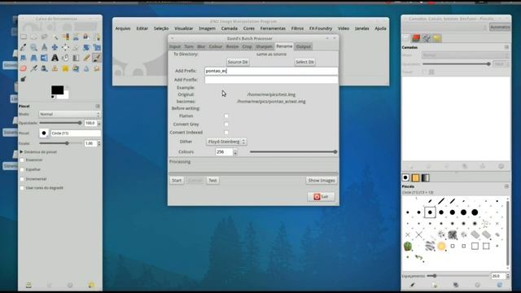Select the Blend gradient tool
This screenshot has width=521, height=293.
click(x=76, y=58)
